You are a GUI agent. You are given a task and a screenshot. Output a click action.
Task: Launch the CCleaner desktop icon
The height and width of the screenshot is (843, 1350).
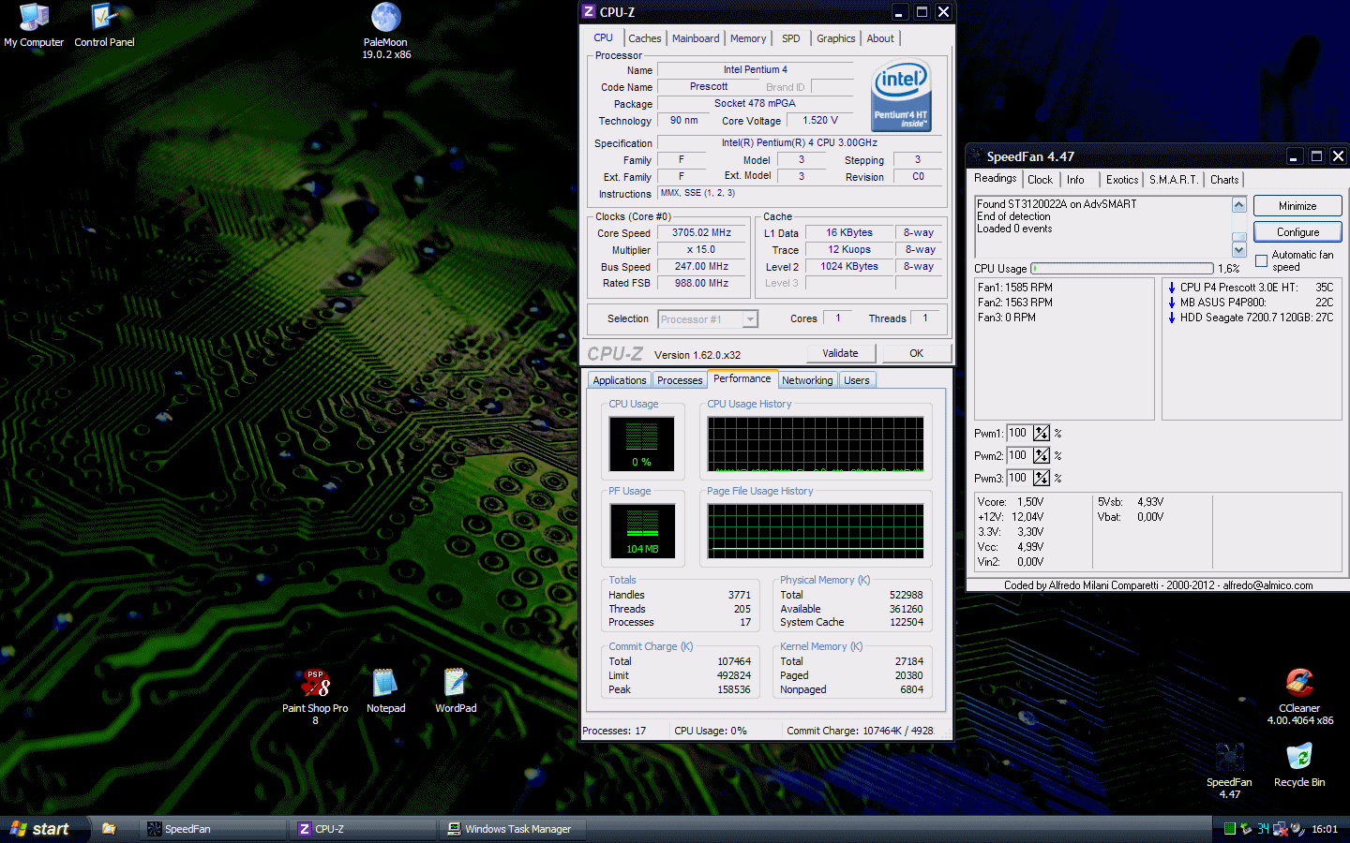1298,684
